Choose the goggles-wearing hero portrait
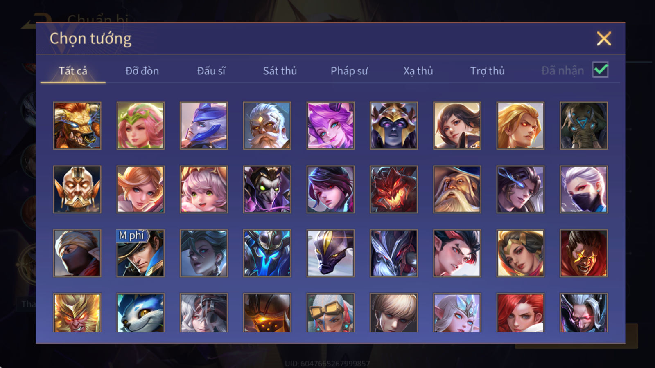Image resolution: width=655 pixels, height=368 pixels. (330, 312)
